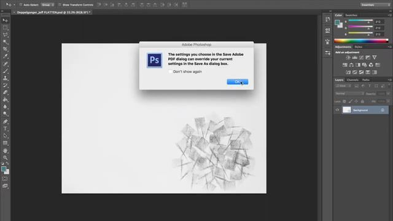Select the Zoom tool
Image resolution: width=393 pixels, height=221 pixels.
point(6,158)
